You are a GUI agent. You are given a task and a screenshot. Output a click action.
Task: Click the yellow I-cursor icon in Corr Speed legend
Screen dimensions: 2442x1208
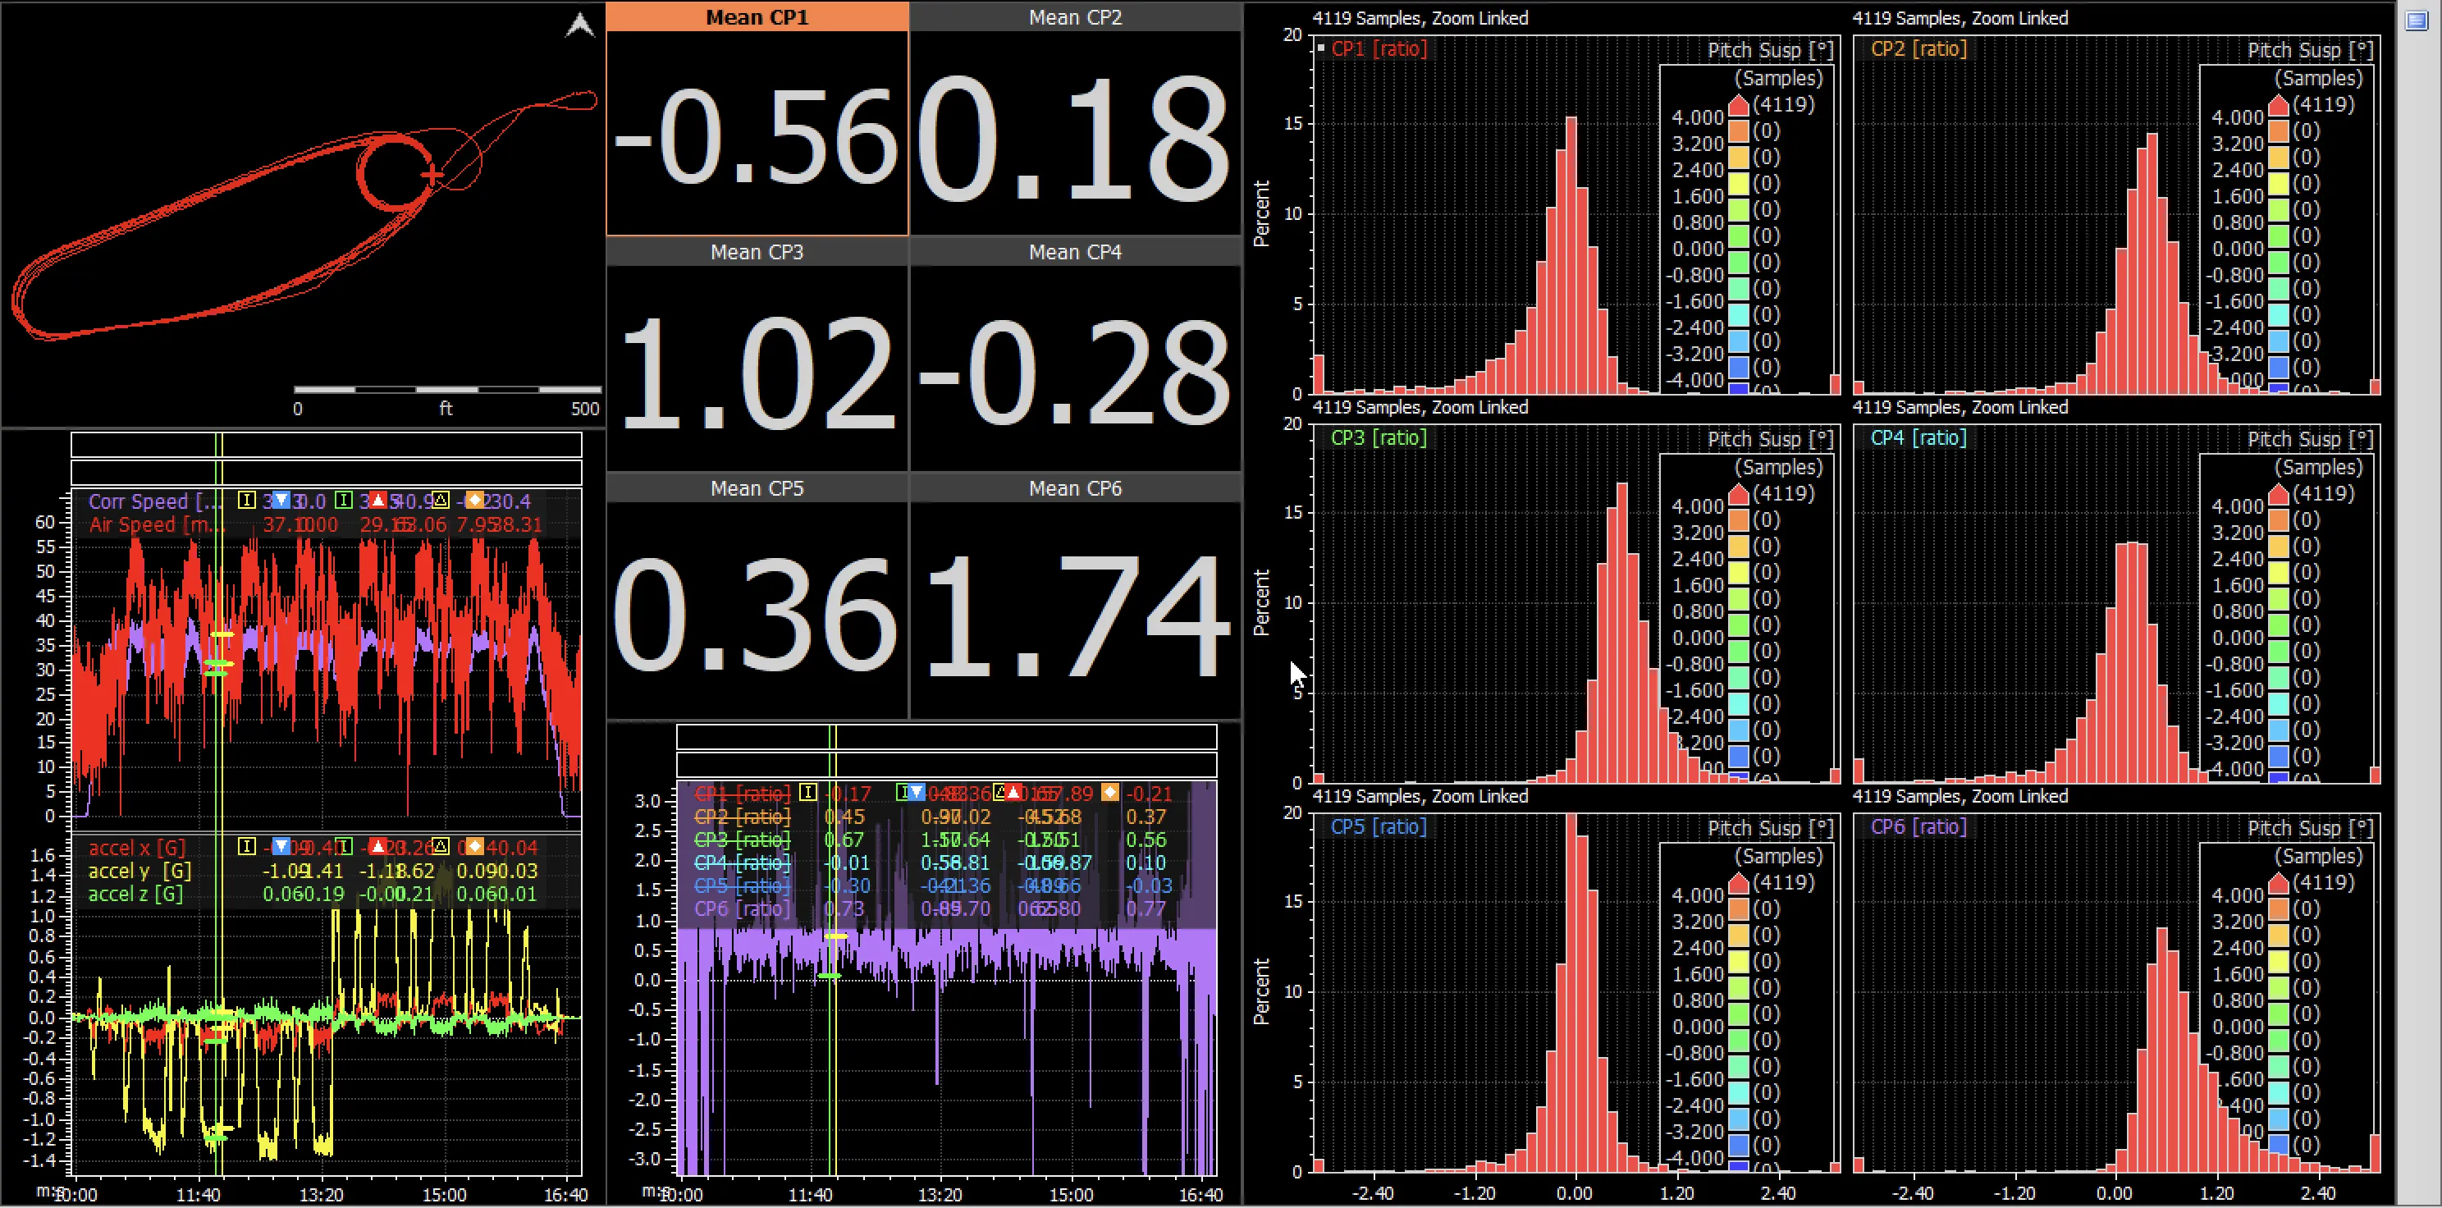(248, 501)
